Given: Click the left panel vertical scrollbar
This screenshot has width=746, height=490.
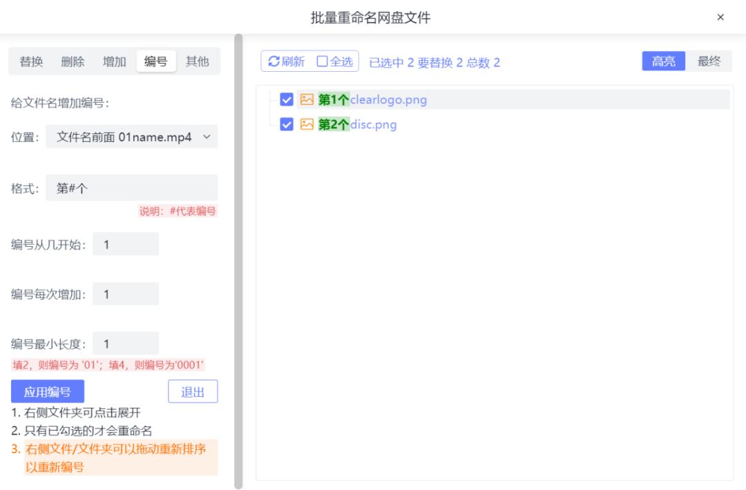Looking at the screenshot, I should (238, 261).
